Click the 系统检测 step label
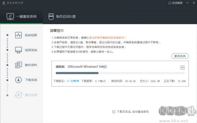This screenshot has height=123, width=197. [31, 35]
